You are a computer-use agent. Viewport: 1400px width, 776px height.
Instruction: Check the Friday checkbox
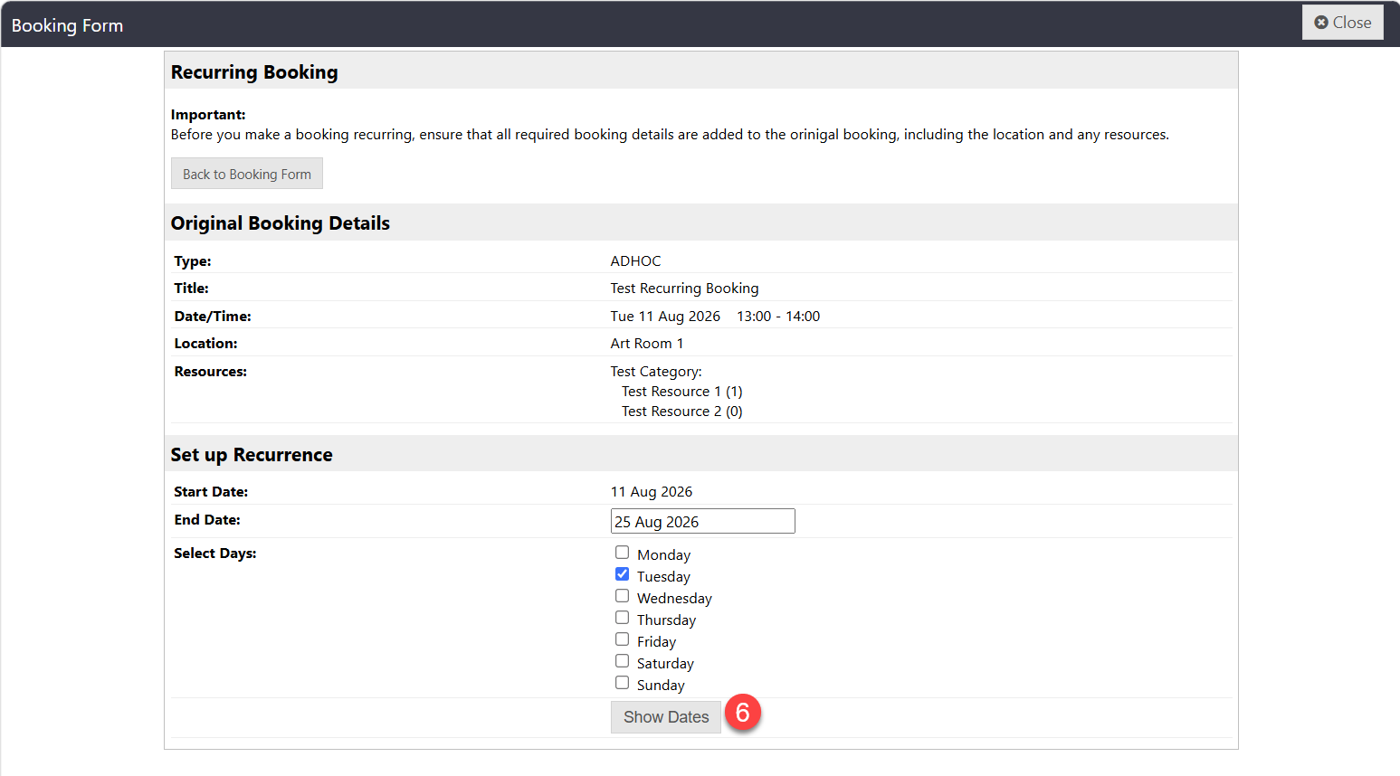623,639
